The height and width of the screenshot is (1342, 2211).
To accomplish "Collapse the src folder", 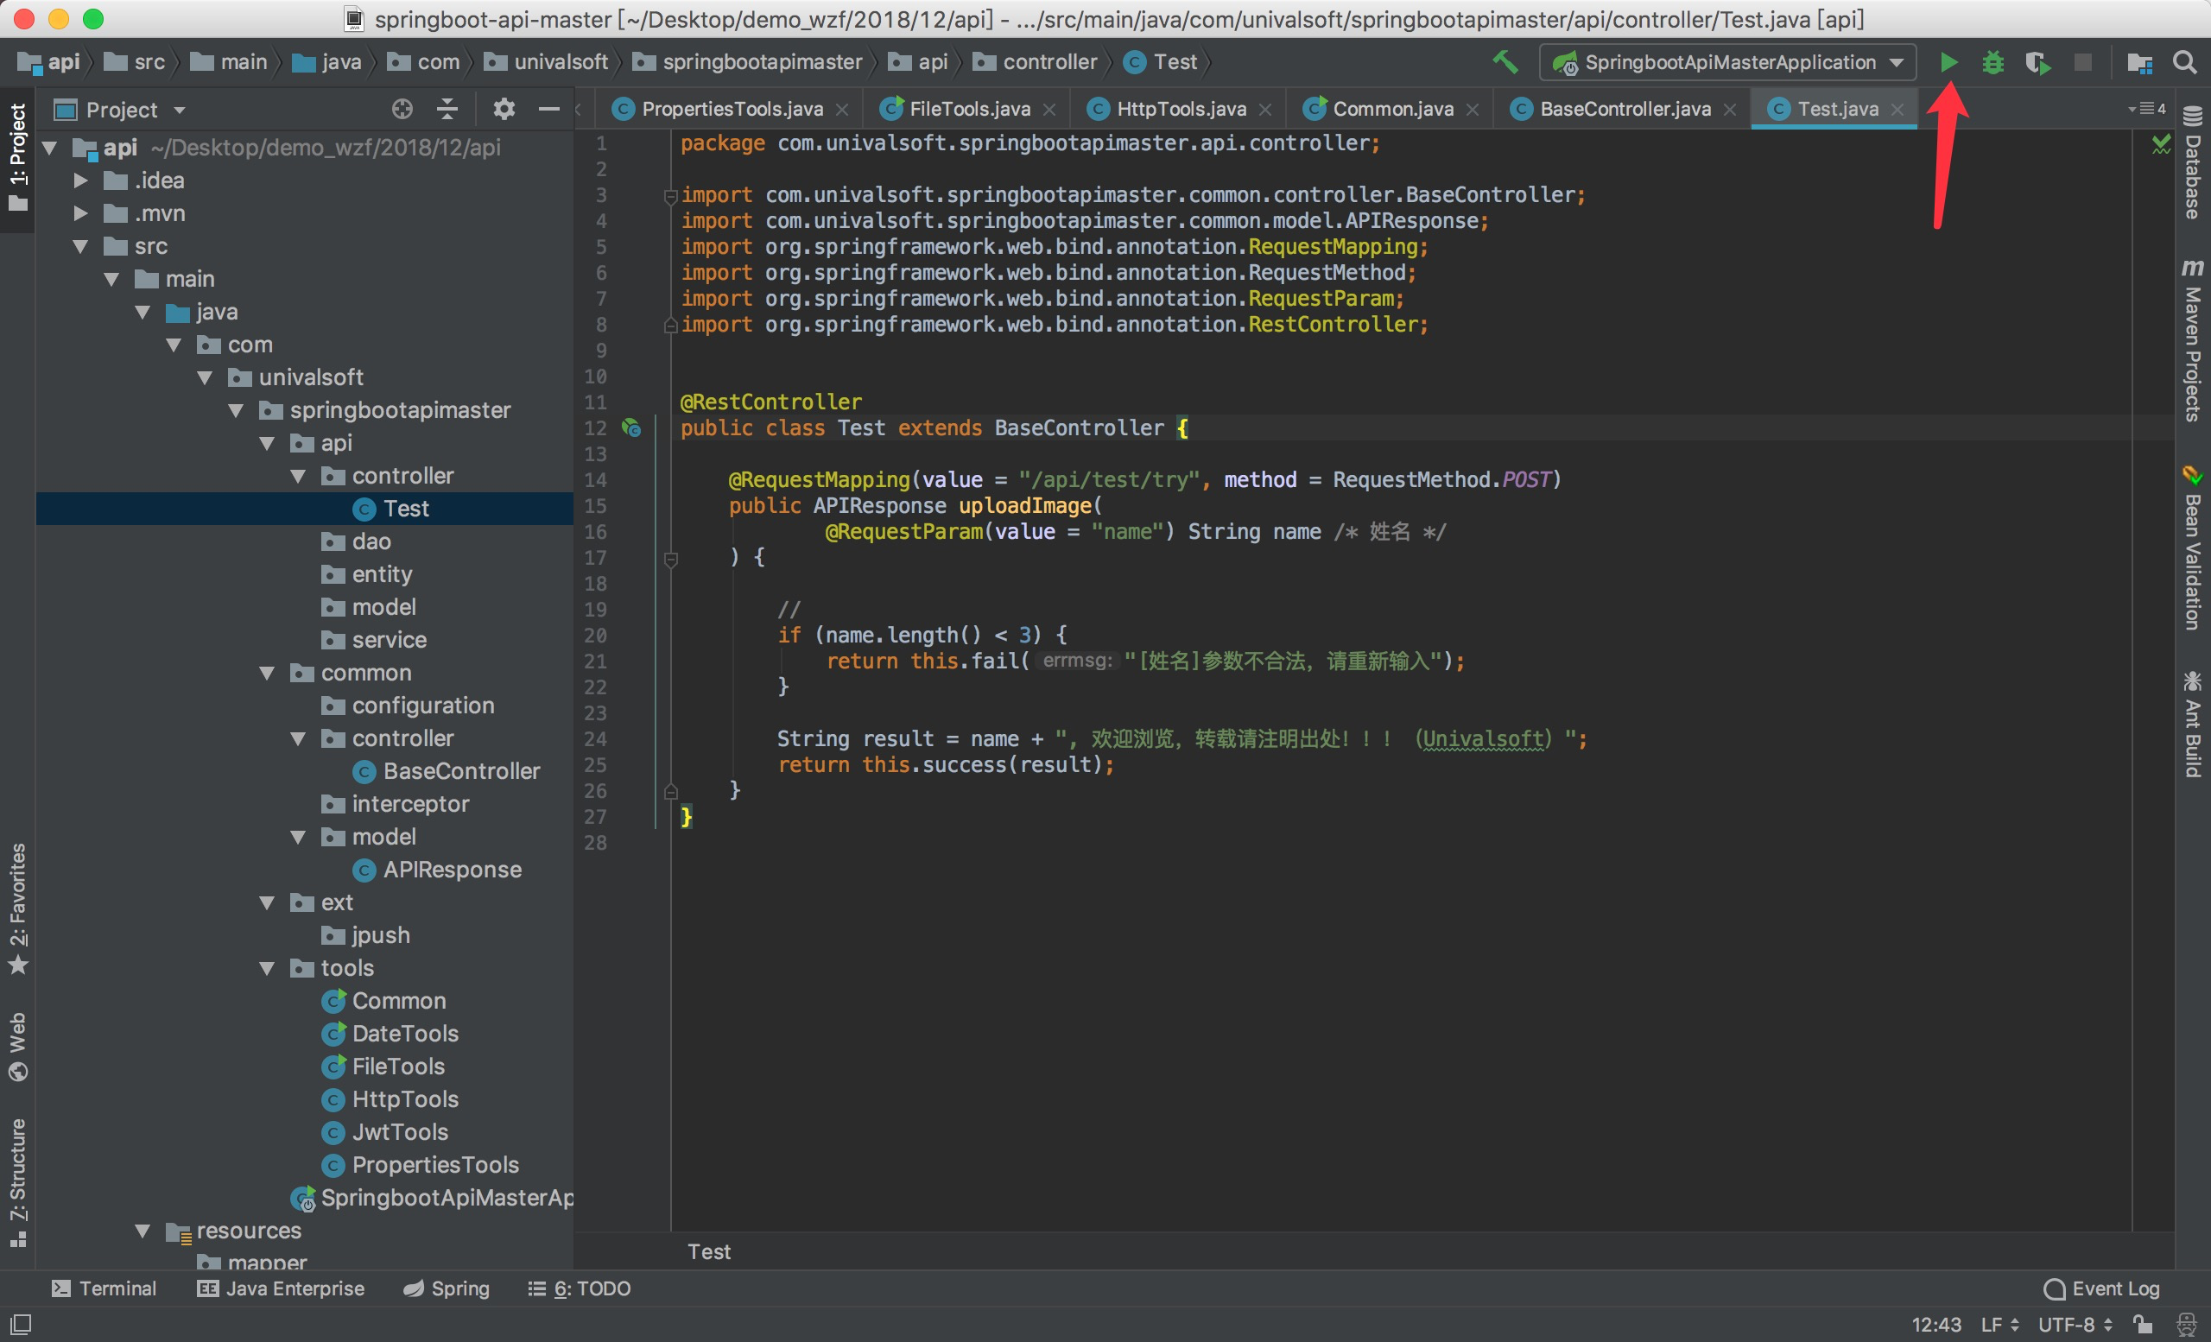I will pyautogui.click(x=81, y=246).
